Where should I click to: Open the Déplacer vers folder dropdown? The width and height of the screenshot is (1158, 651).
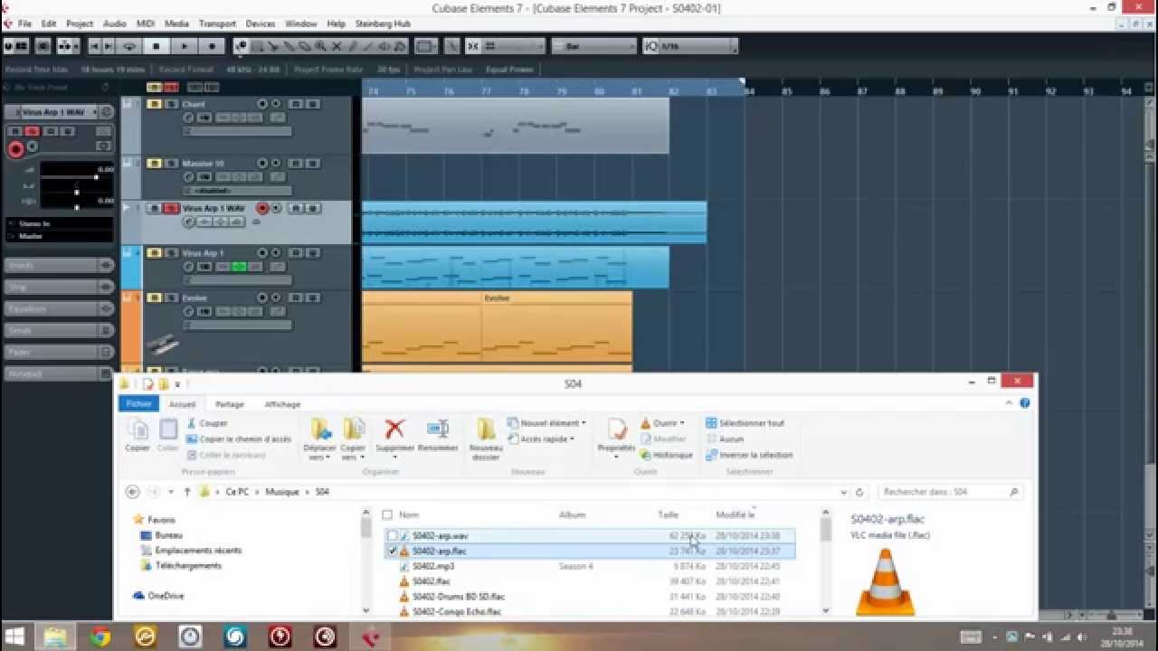pos(319,439)
